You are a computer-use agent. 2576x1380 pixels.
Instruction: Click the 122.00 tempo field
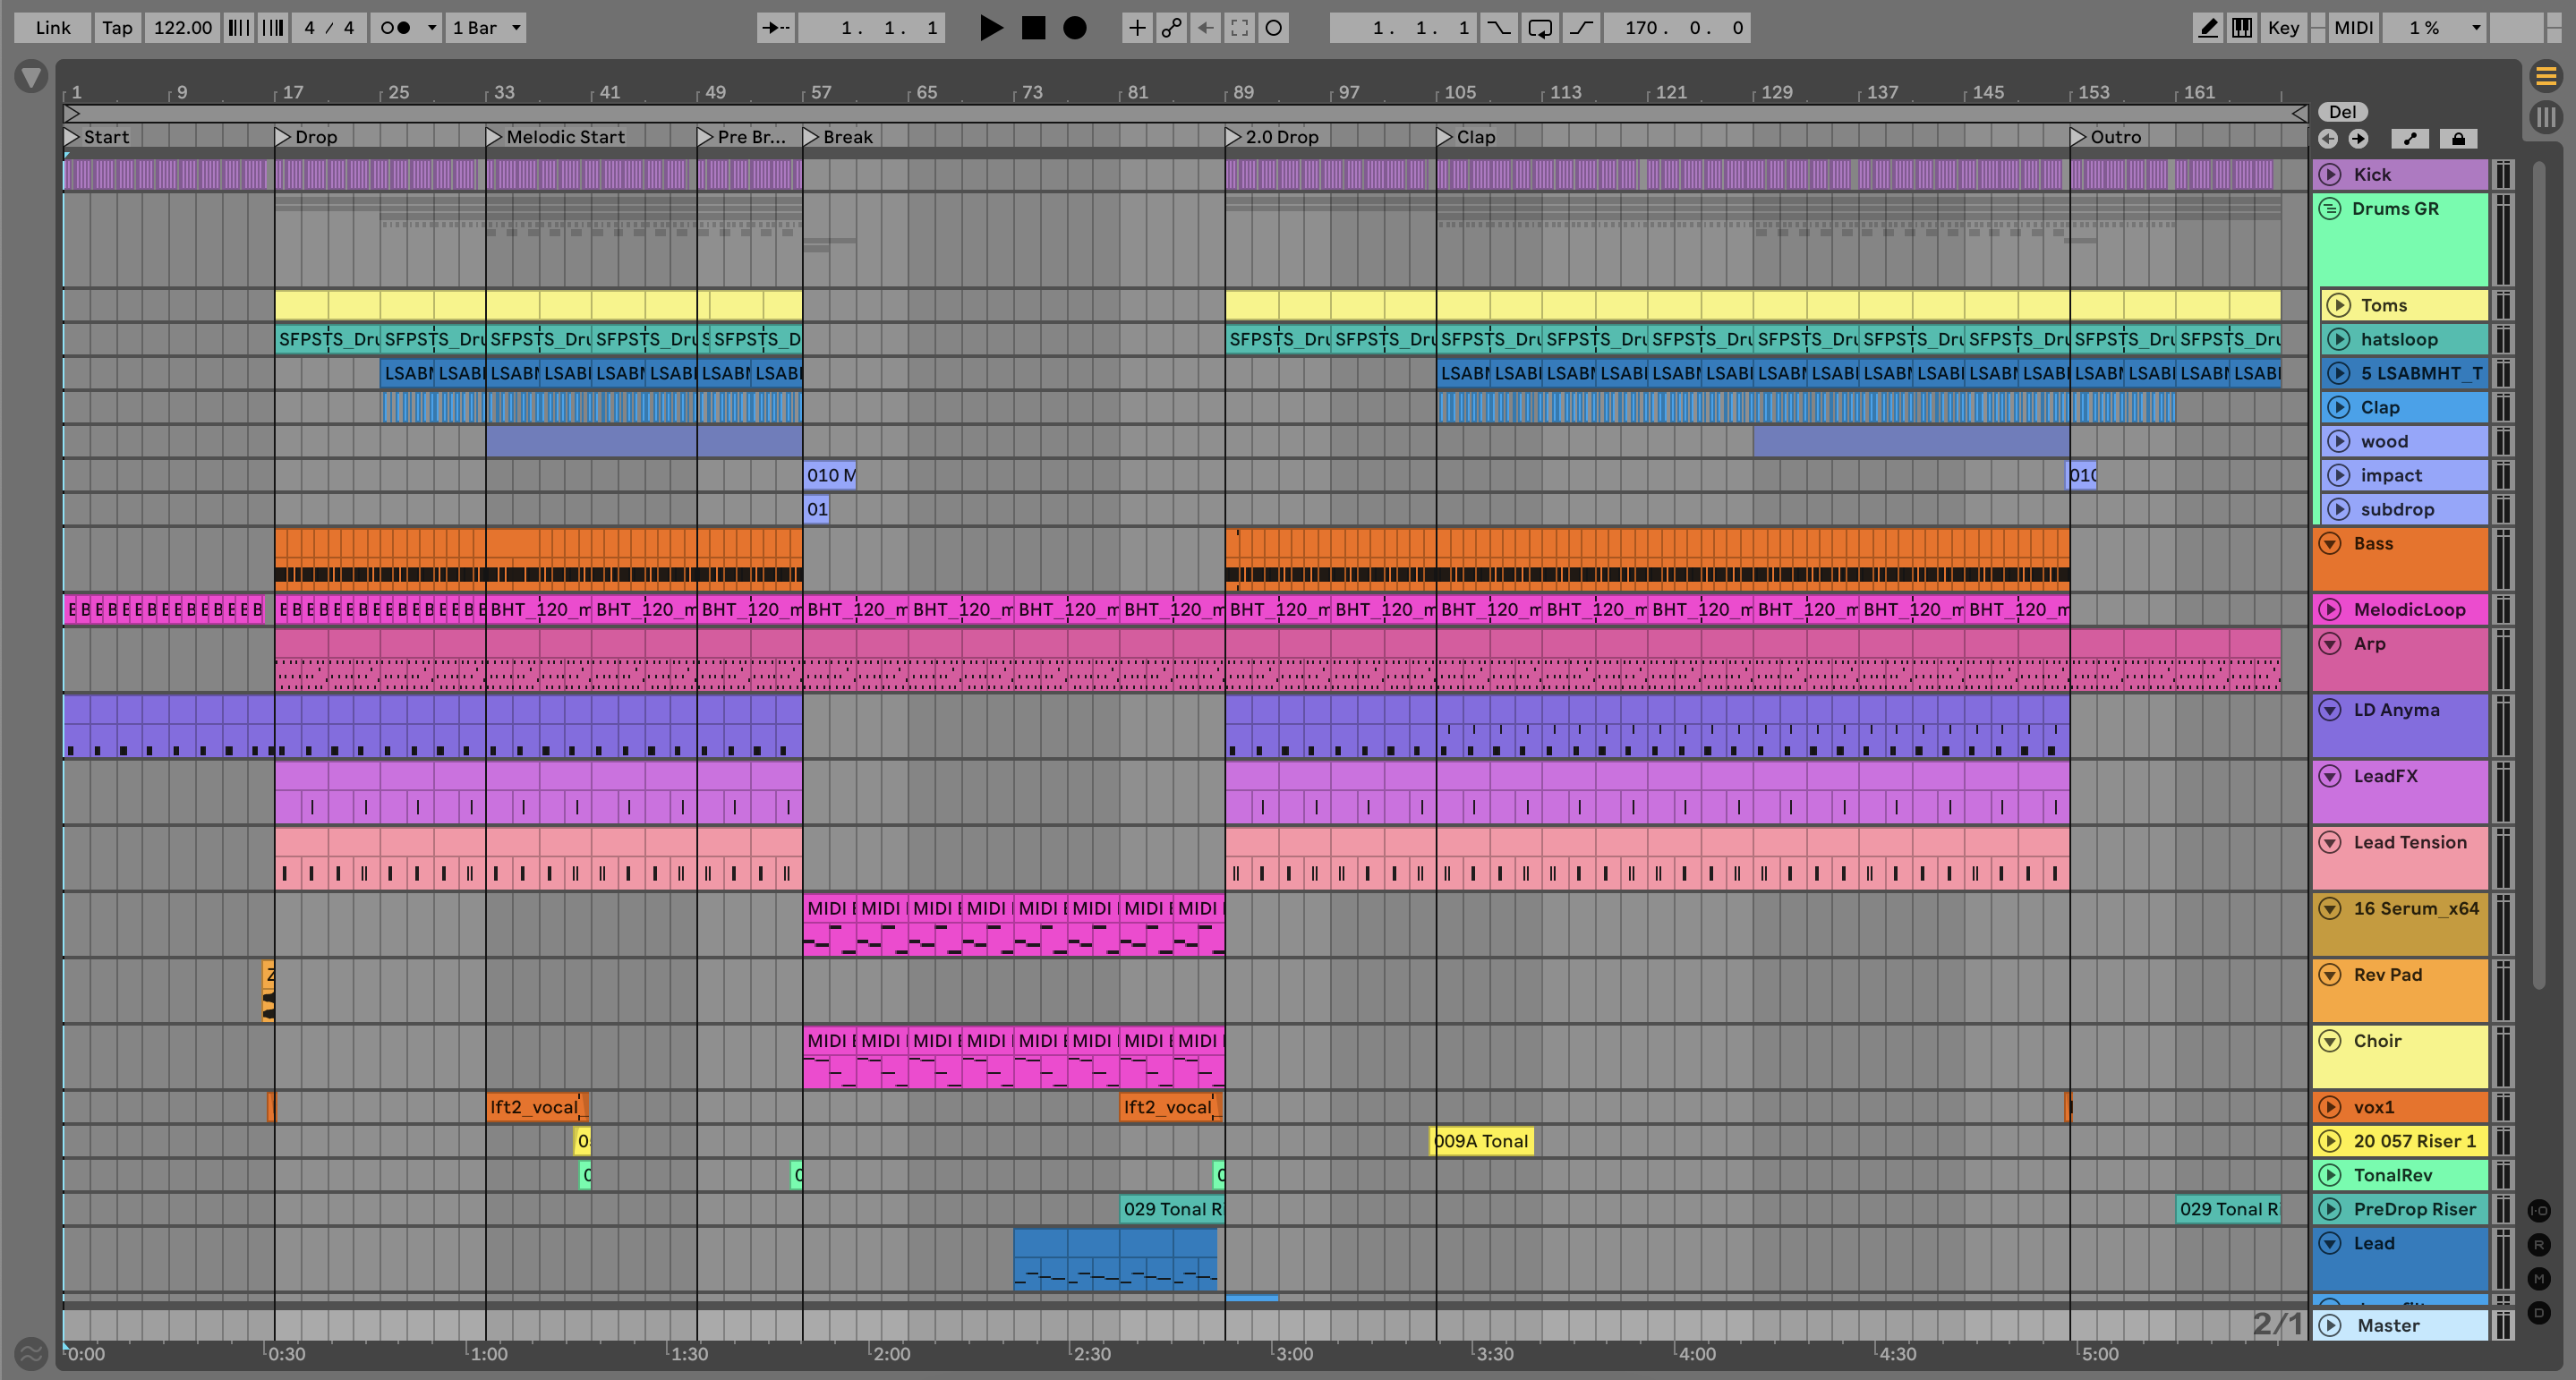[x=182, y=28]
